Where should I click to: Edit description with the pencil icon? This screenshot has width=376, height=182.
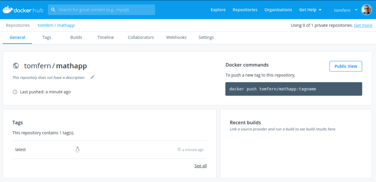[x=93, y=77]
